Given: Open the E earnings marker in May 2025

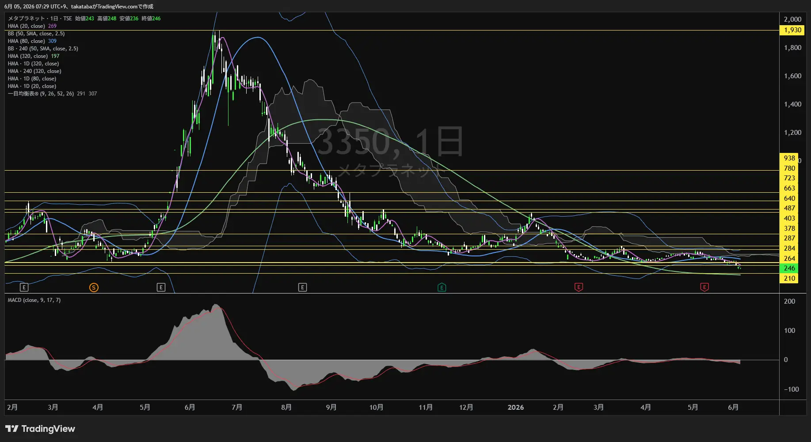Looking at the screenshot, I should point(161,288).
